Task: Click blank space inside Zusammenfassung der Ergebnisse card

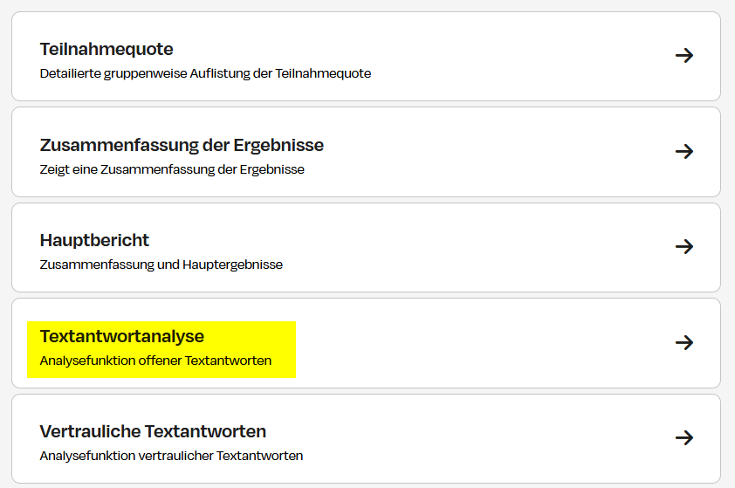Action: (x=506, y=151)
